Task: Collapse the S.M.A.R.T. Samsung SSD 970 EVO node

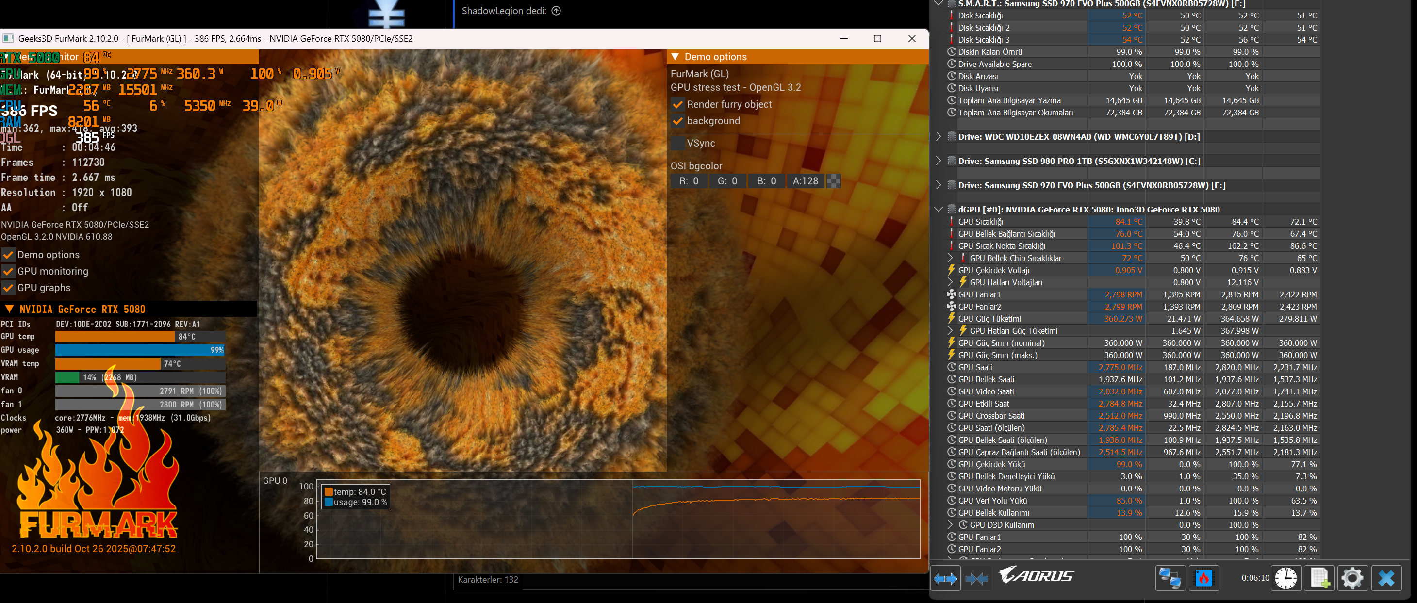Action: (x=939, y=3)
